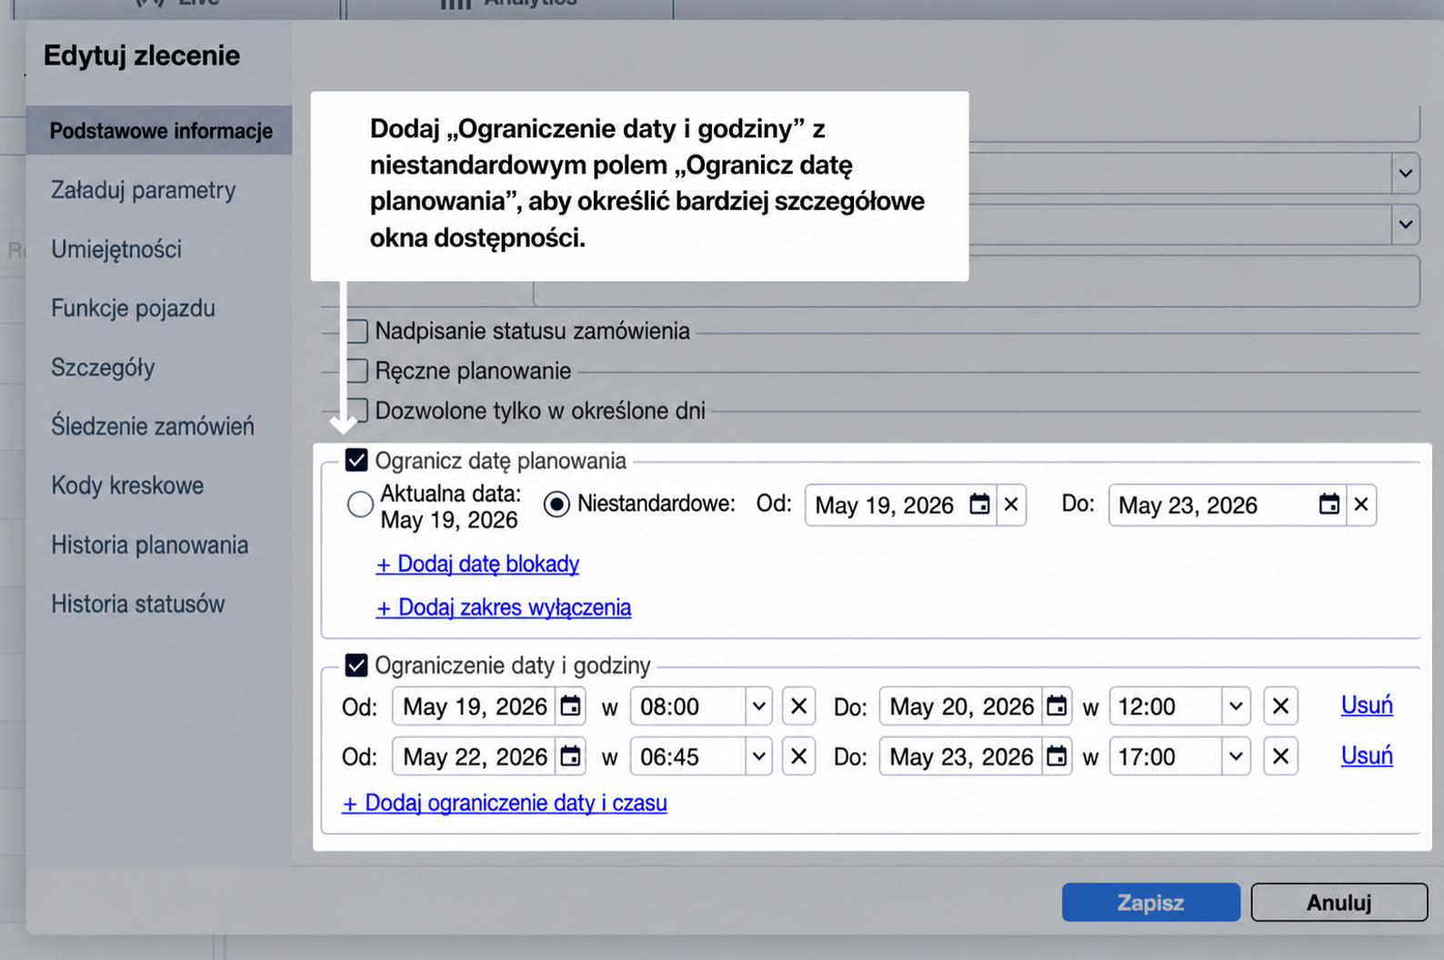View Historia statusów section

[137, 604]
